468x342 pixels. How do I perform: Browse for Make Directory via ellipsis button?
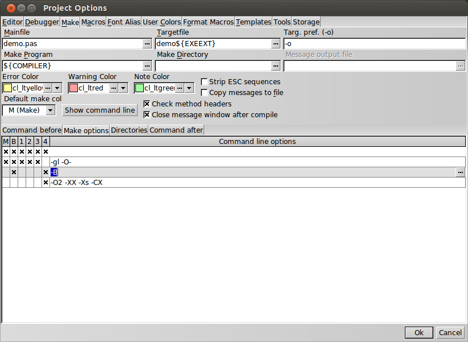[276, 66]
